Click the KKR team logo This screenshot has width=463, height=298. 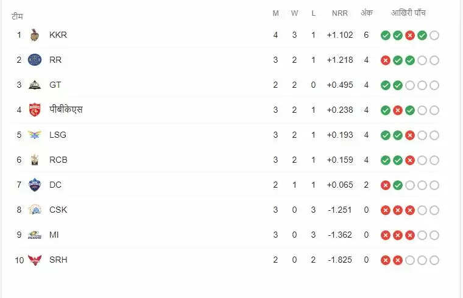(x=35, y=35)
